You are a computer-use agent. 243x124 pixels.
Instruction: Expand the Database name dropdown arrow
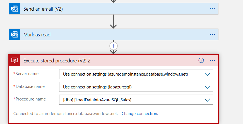[x=207, y=87]
